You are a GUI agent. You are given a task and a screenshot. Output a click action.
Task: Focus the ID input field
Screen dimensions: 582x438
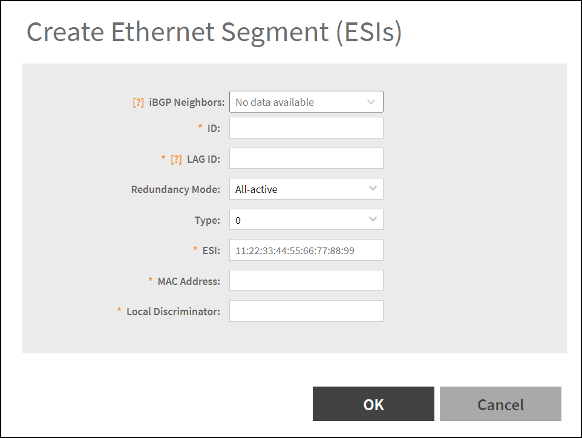(x=306, y=128)
